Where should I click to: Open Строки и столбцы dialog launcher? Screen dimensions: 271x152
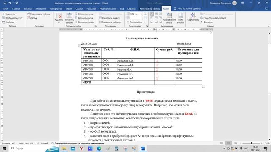point(96,26)
